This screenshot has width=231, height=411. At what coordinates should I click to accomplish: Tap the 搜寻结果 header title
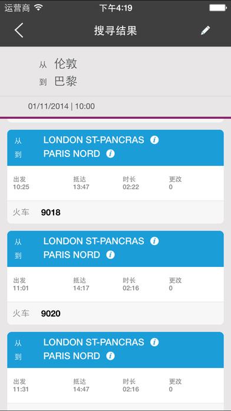pyautogui.click(x=115, y=31)
